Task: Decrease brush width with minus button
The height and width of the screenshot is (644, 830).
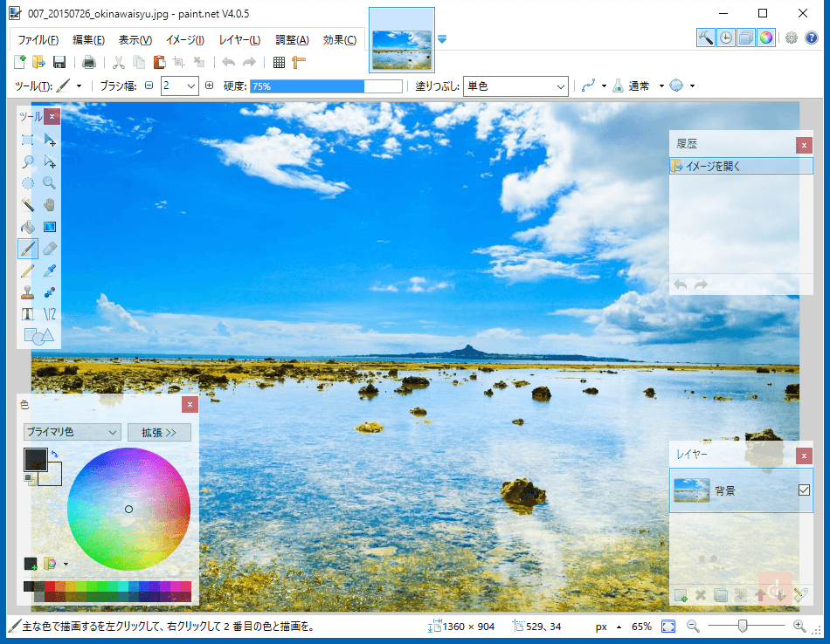Action: pos(149,86)
